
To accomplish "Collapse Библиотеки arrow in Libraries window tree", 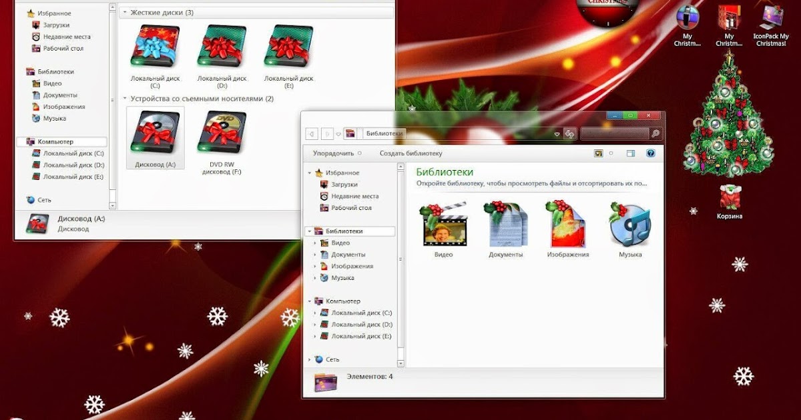I will tap(310, 231).
